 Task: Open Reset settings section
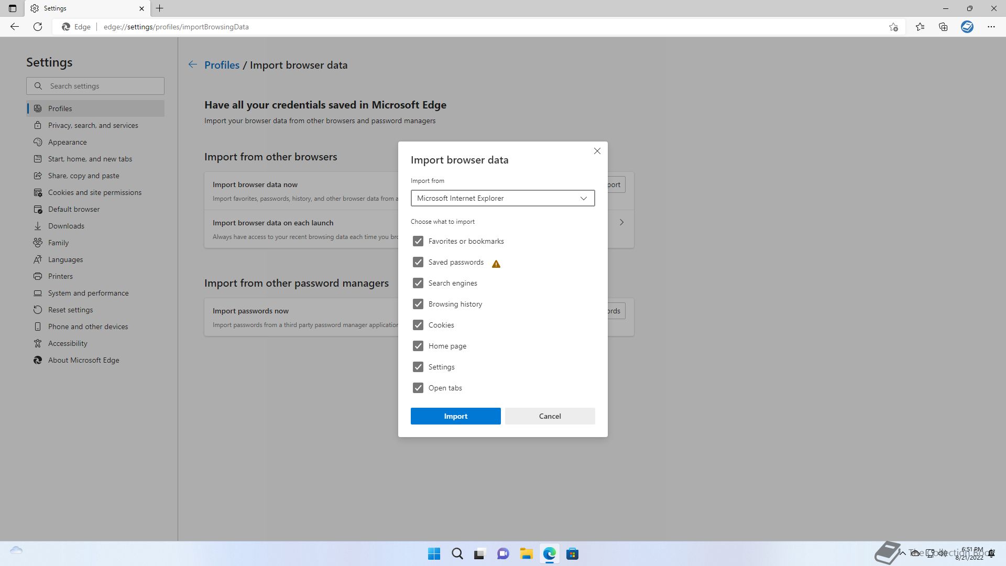[95, 310]
